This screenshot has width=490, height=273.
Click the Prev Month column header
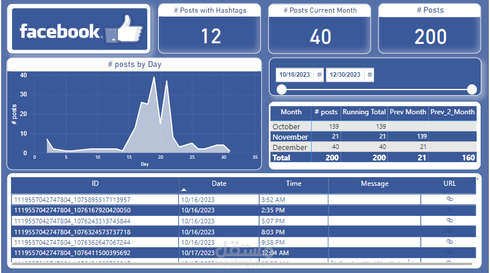(408, 112)
